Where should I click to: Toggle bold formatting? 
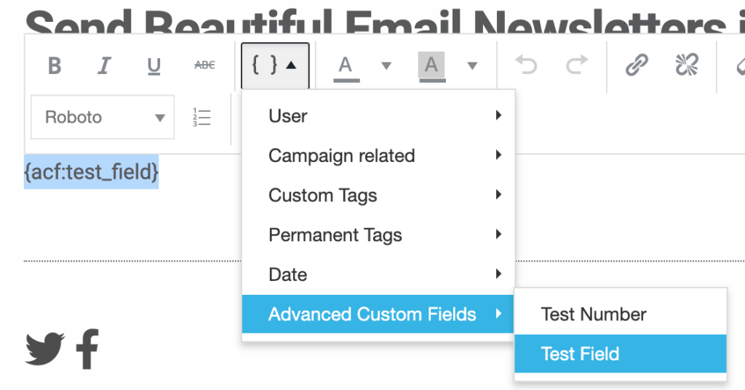55,66
